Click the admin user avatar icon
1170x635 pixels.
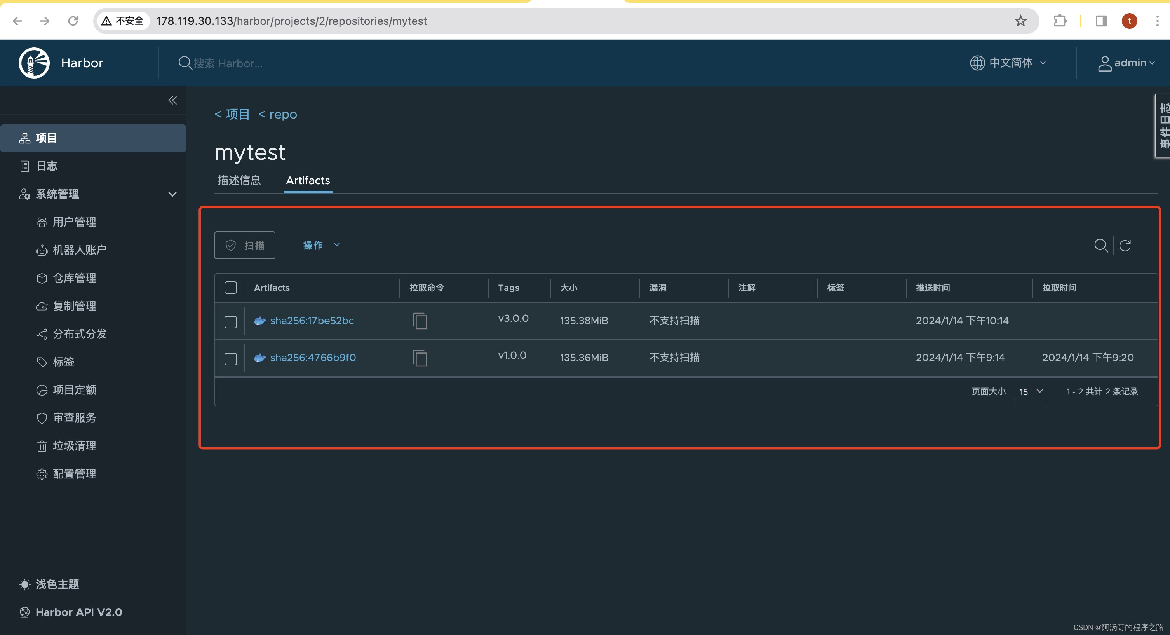tap(1105, 63)
